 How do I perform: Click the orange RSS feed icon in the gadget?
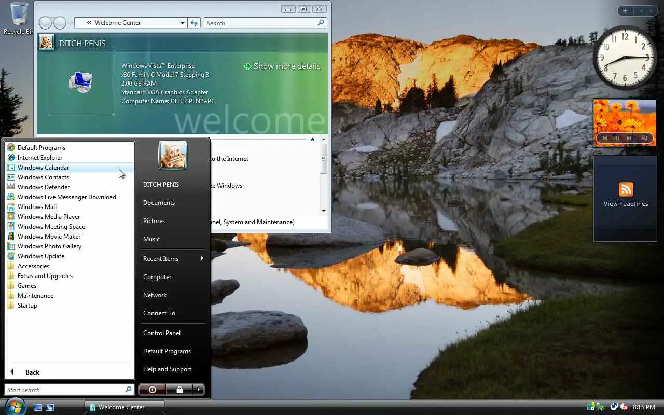pos(626,189)
